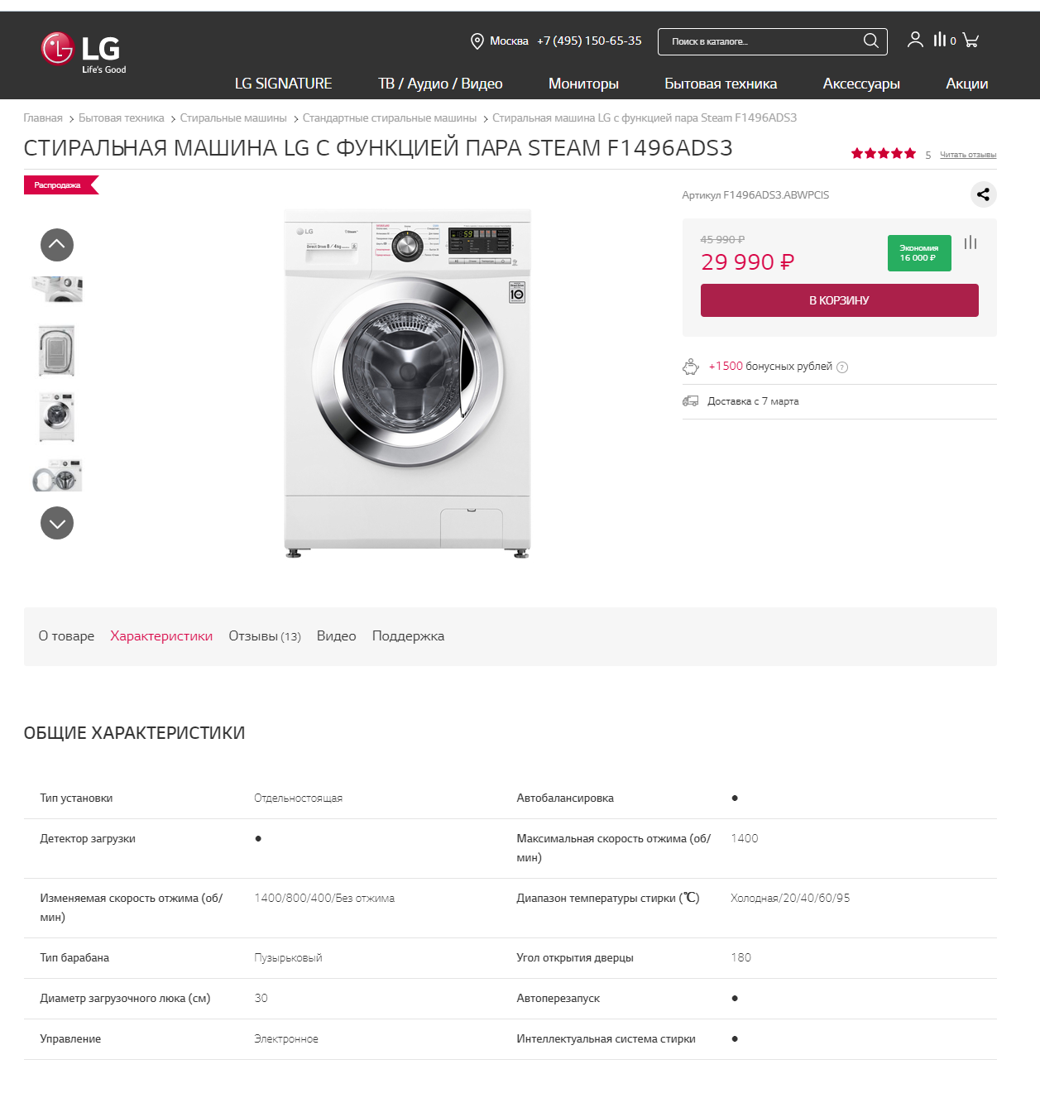Click the catalog search input field
The image size is (1040, 1098).
pyautogui.click(x=761, y=41)
